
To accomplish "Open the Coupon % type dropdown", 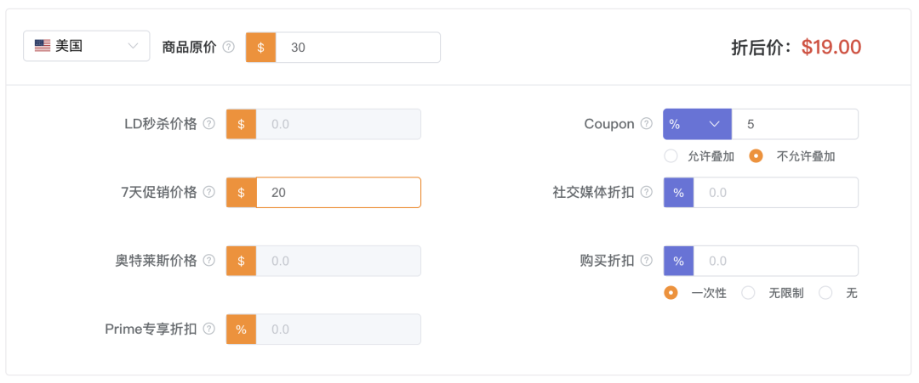I will coord(697,124).
